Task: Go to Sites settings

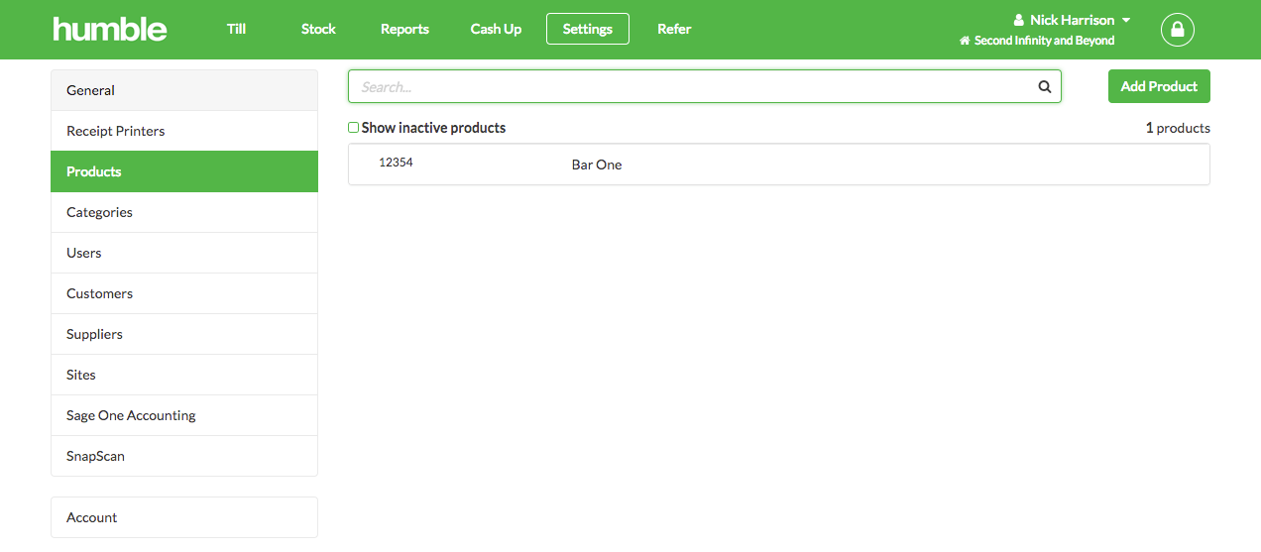Action: (184, 375)
